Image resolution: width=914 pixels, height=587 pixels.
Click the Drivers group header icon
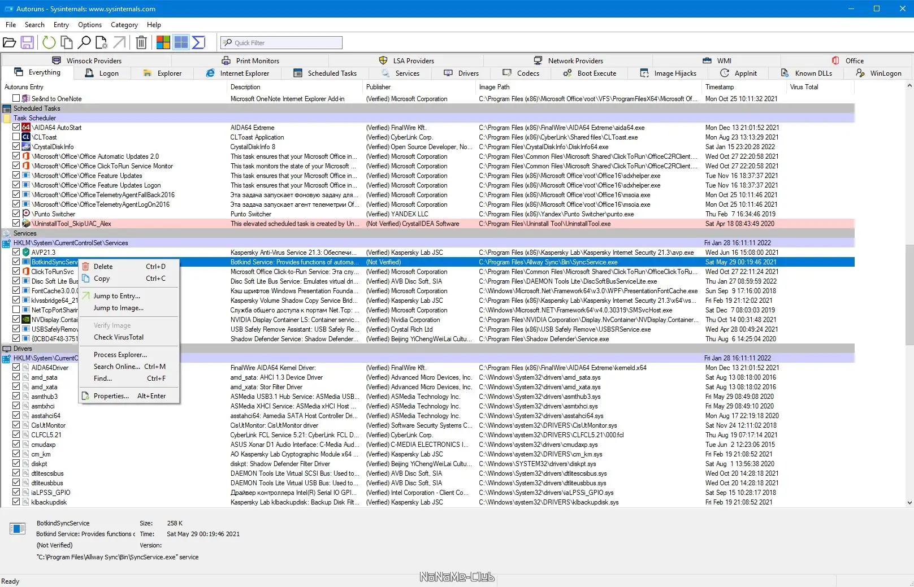[x=7, y=349]
